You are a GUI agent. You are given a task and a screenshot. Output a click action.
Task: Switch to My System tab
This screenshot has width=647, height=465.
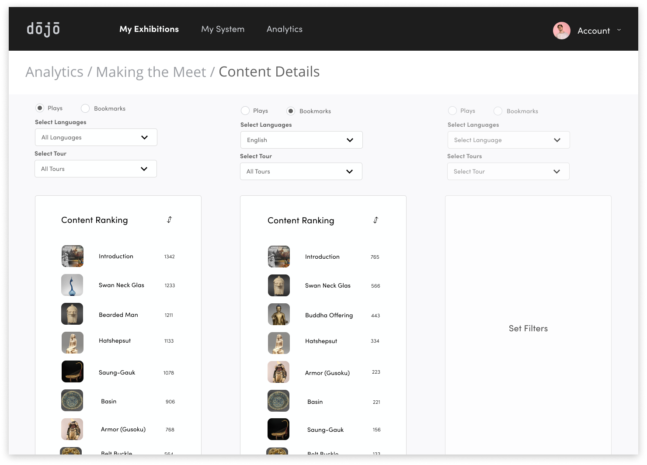tap(223, 29)
